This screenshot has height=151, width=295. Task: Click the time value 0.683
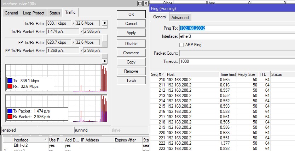coord(225,132)
